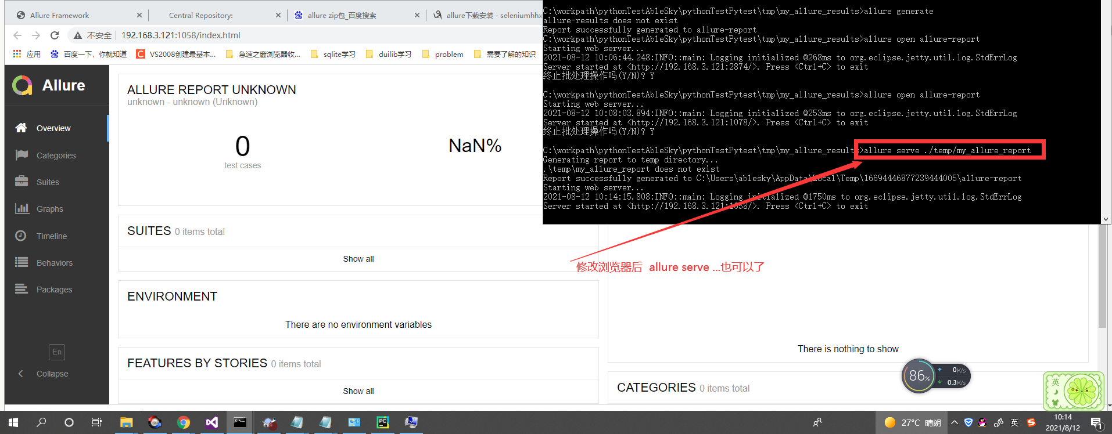Open Visual Studio from the taskbar
Viewport: 1112px width, 434px height.
(212, 422)
